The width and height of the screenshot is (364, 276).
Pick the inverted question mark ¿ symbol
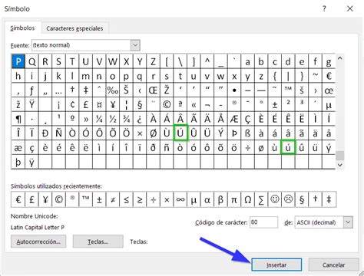140,119
